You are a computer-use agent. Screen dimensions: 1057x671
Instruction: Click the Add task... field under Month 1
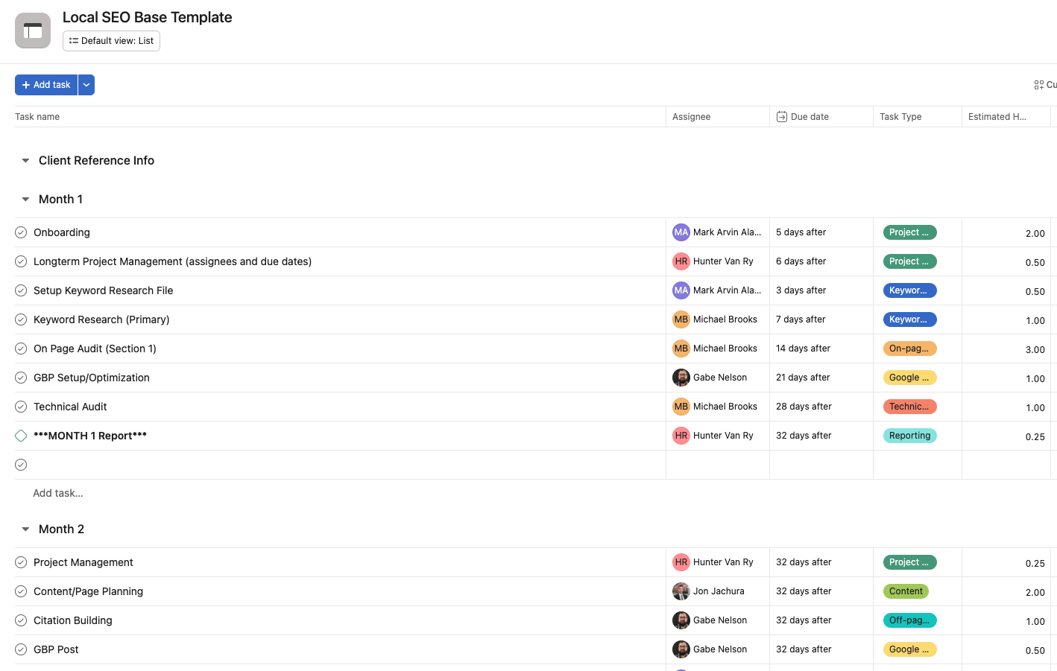(x=58, y=493)
